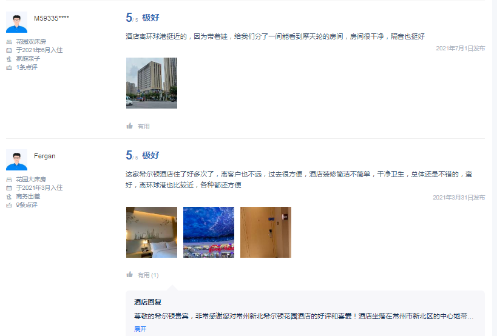Image resolution: width=497 pixels, height=336 pixels.
Task: Click bed icon beside 花园大床房
Action: [9, 180]
